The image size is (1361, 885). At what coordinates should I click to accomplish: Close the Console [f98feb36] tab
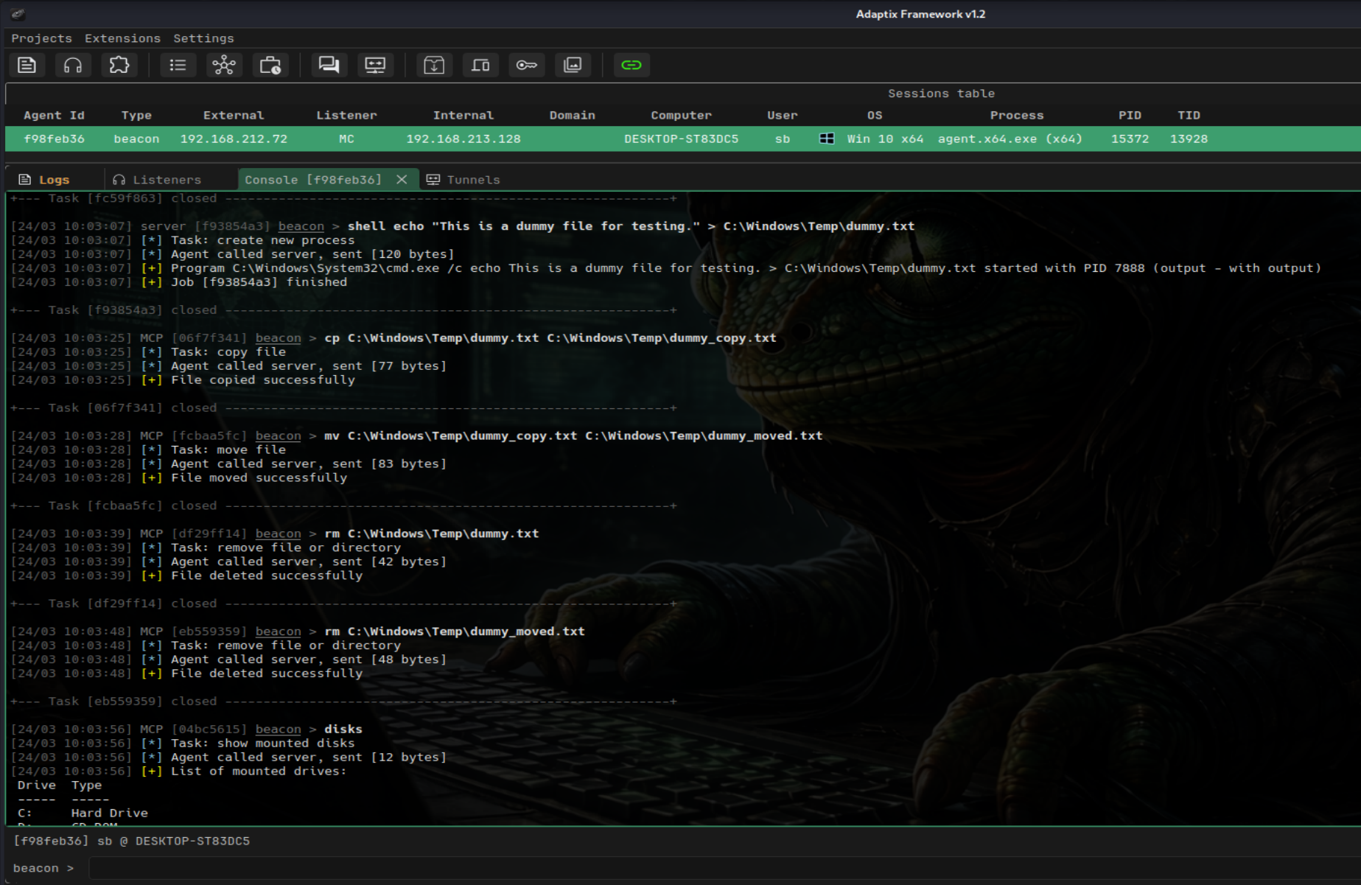click(x=402, y=180)
